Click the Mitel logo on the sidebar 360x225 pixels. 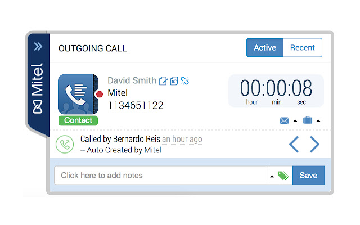click(x=38, y=88)
